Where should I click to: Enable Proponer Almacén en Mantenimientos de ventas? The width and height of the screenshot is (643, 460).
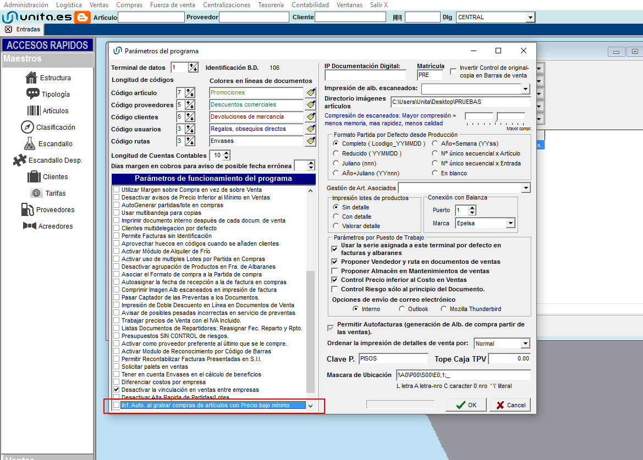point(334,271)
